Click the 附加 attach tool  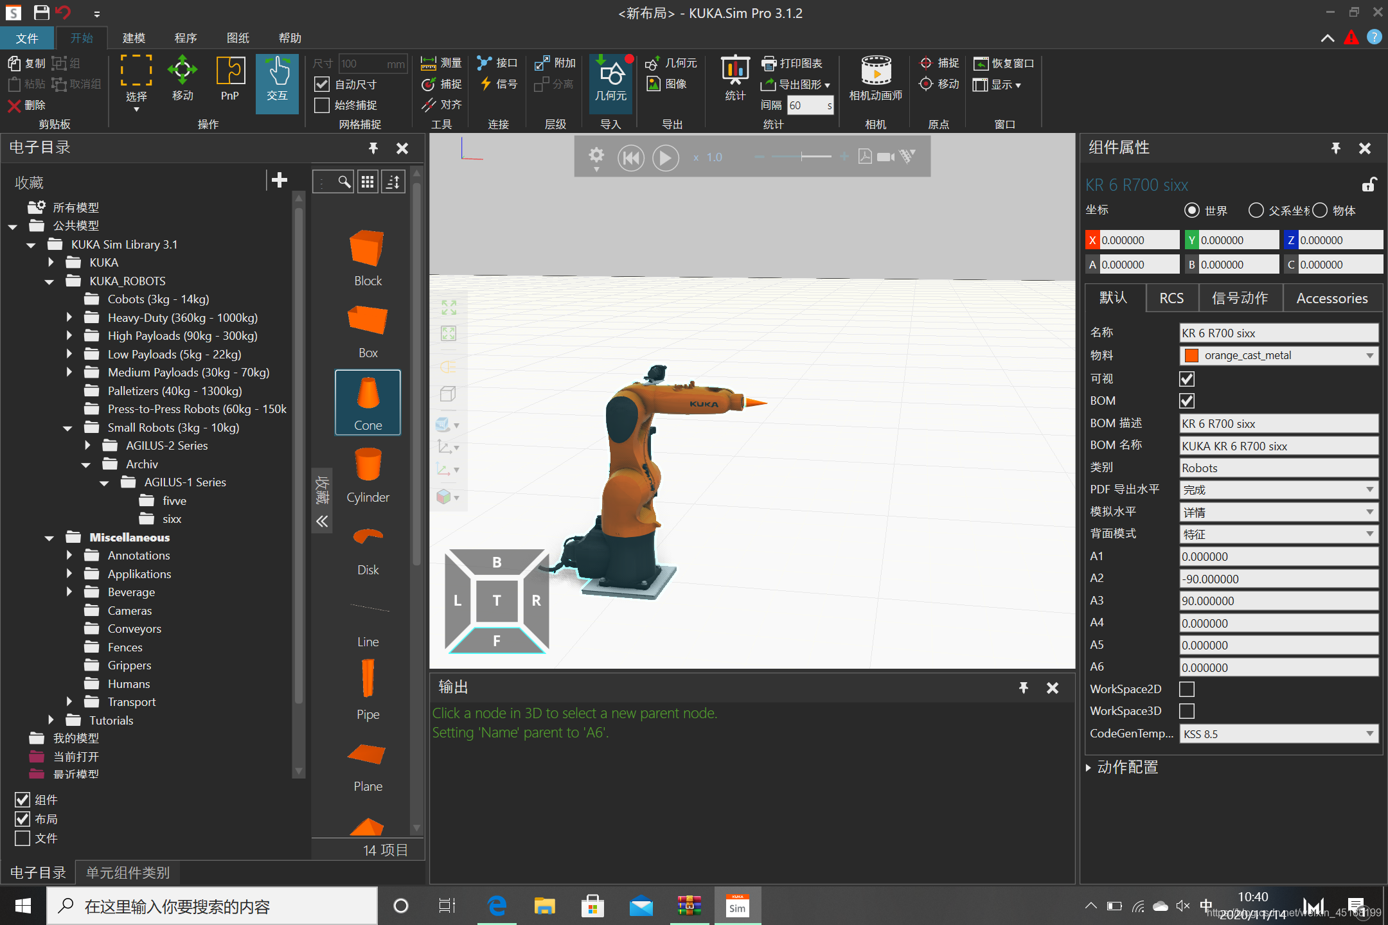coord(555,63)
